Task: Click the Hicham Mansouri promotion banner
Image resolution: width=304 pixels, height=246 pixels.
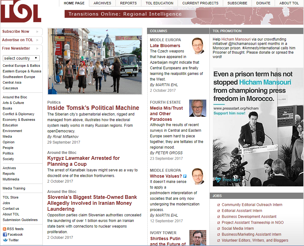Action: point(258,127)
